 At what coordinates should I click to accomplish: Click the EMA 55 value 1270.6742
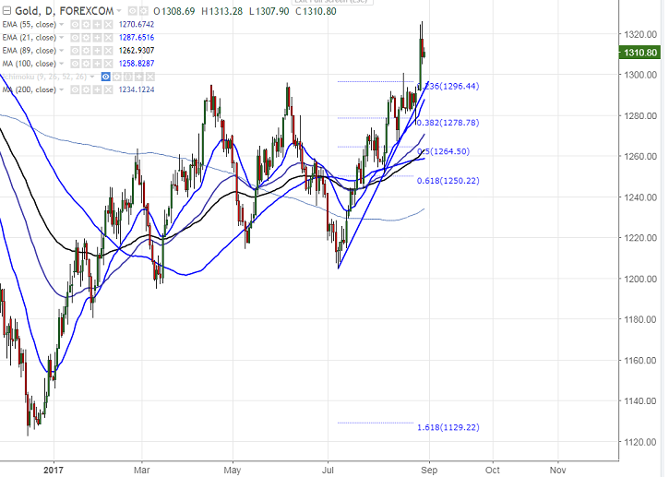137,25
